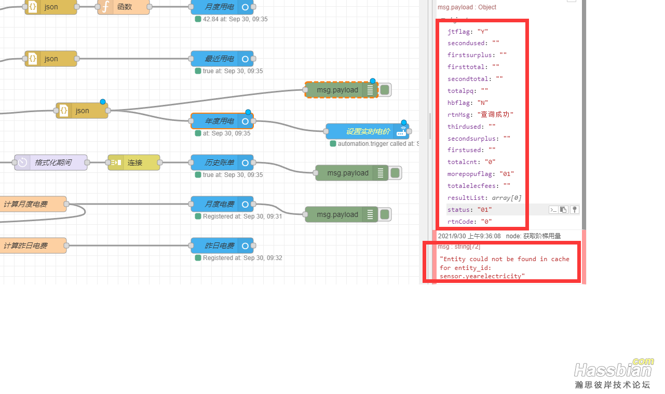Click the output port of the 连接 node
The image size is (665, 394).
(160, 162)
